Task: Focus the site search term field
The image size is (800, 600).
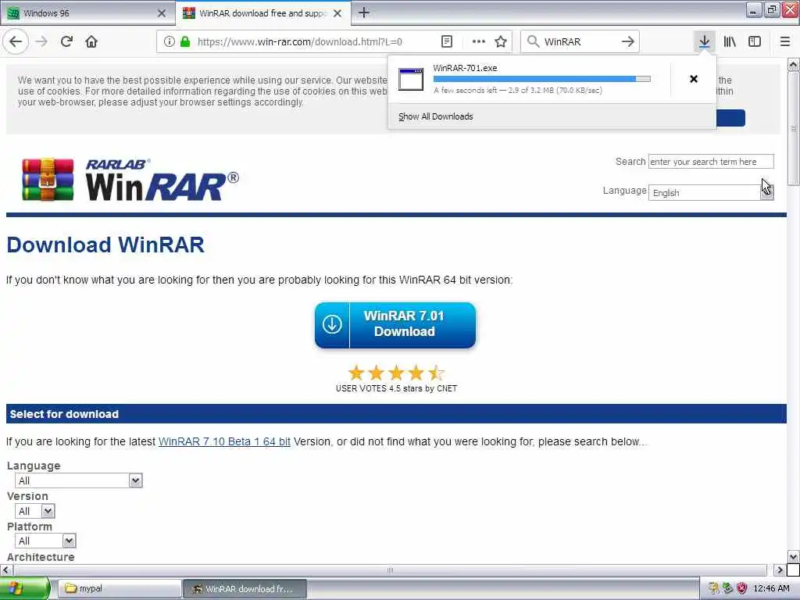Action: [x=711, y=161]
